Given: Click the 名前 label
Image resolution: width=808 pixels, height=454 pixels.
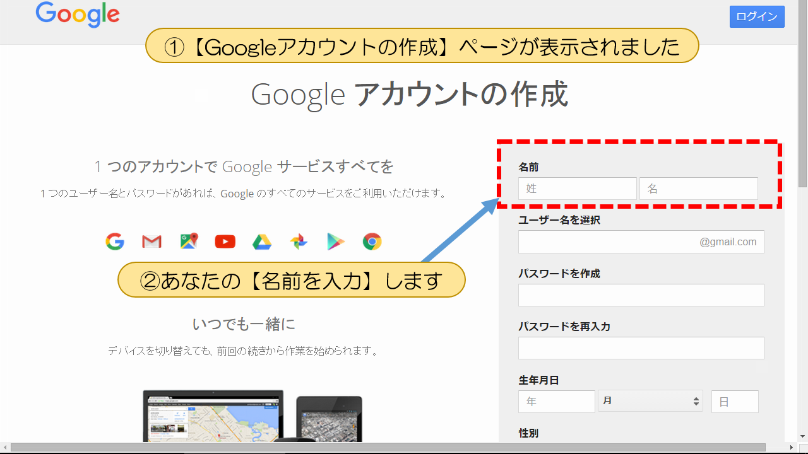Looking at the screenshot, I should coord(528,167).
